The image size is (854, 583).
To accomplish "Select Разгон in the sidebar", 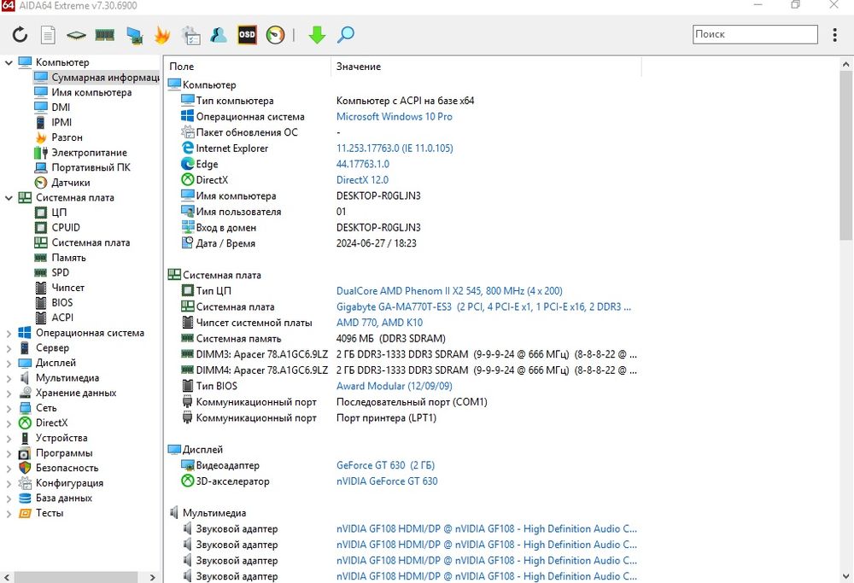I will click(67, 137).
